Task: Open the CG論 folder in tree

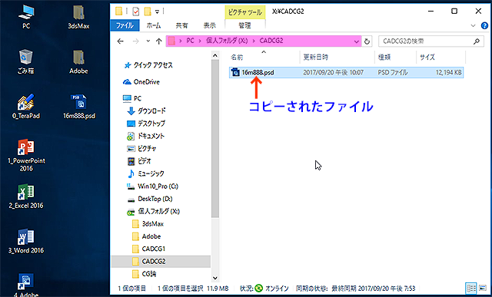Action: click(x=144, y=274)
